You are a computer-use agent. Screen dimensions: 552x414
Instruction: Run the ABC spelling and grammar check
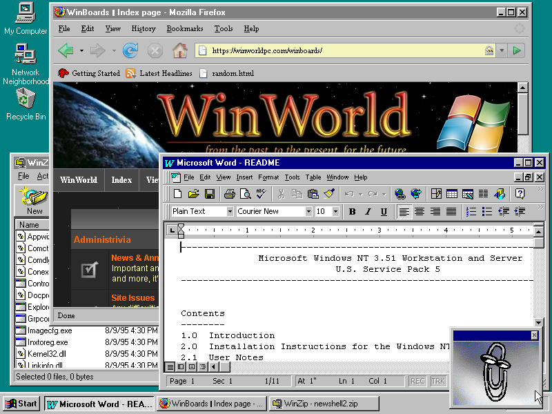coord(262,194)
